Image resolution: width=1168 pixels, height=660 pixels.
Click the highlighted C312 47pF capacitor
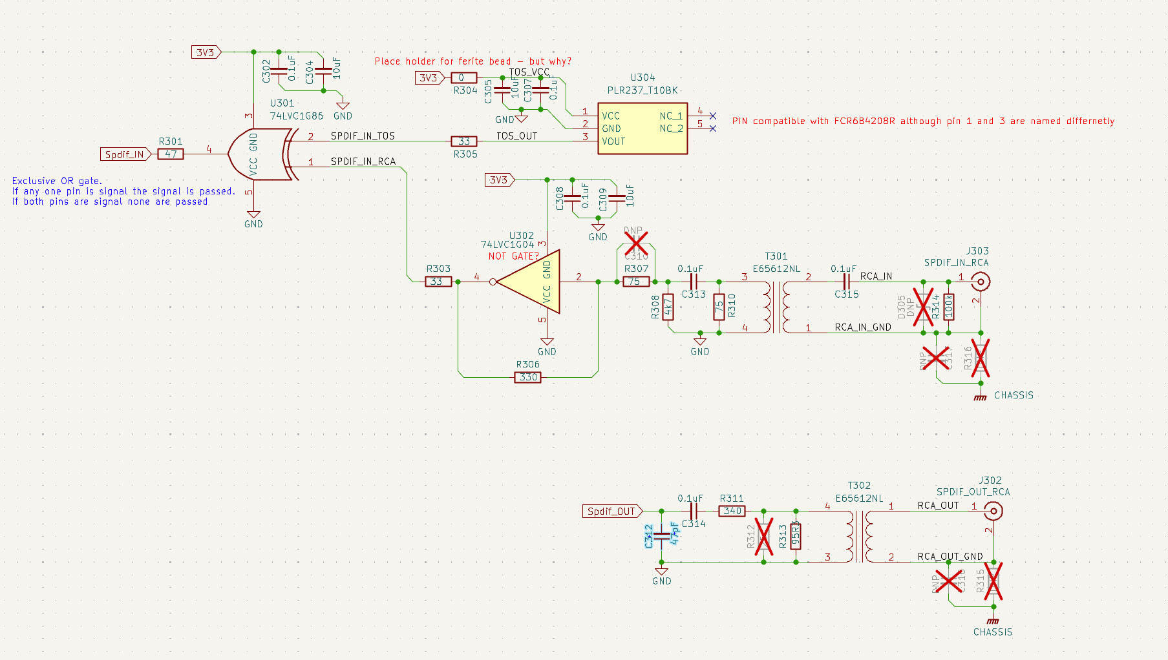point(661,536)
